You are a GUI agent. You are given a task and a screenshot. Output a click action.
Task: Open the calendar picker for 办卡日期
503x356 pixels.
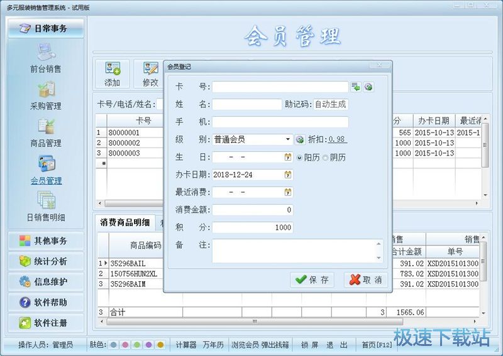[288, 175]
